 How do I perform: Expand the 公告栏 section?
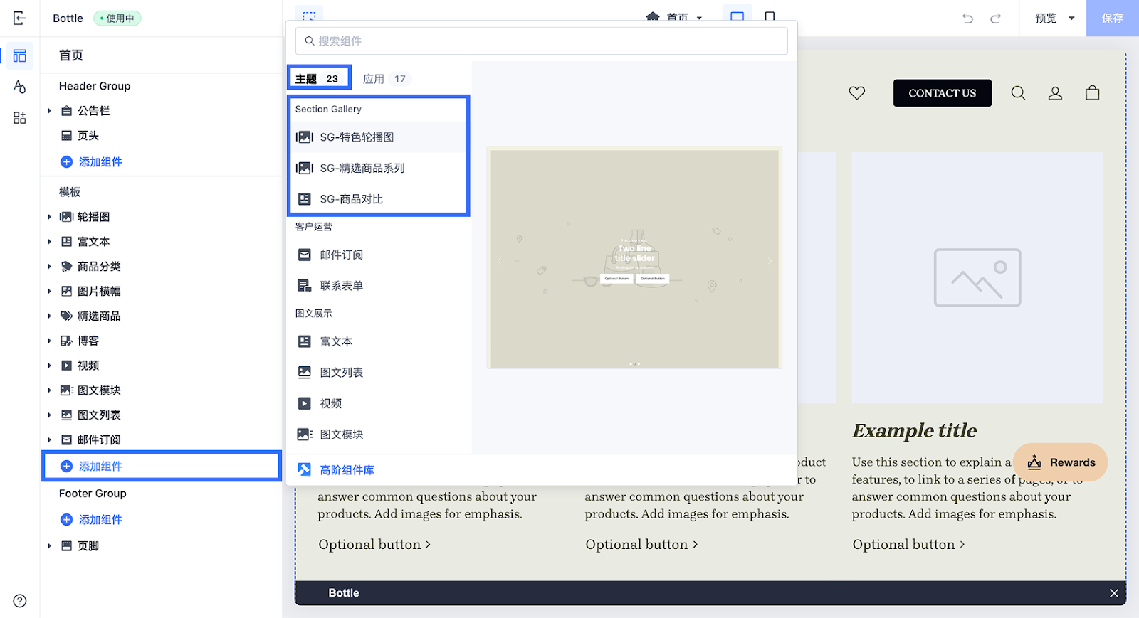(49, 111)
